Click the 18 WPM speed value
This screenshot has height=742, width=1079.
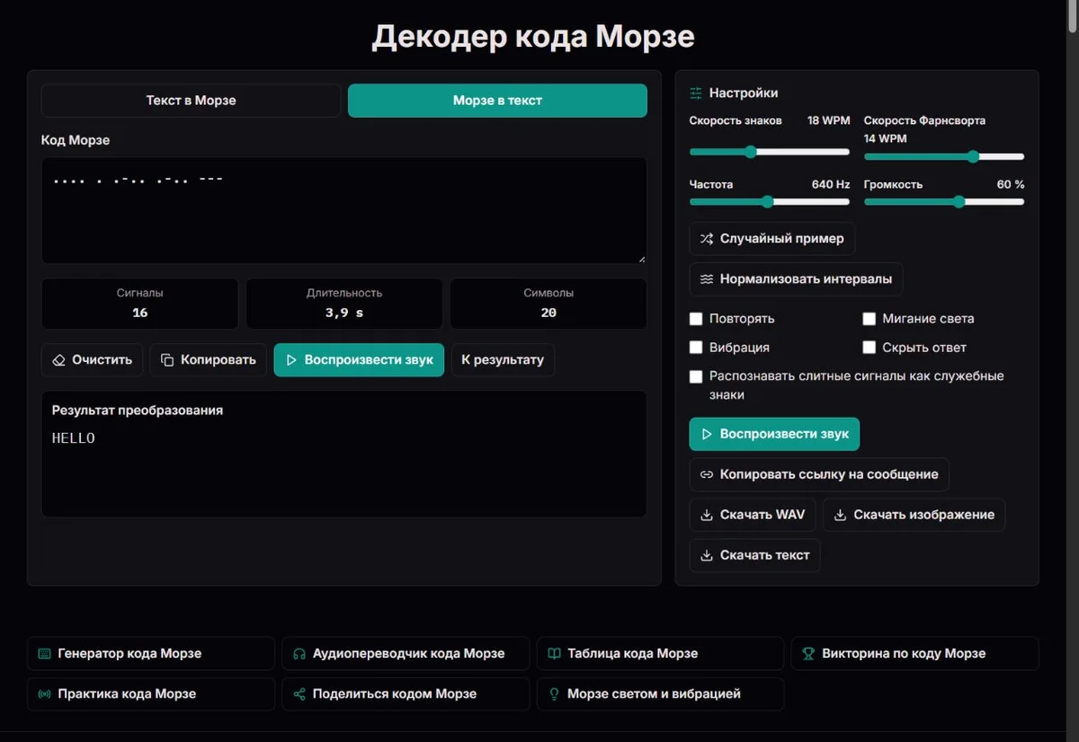[828, 120]
